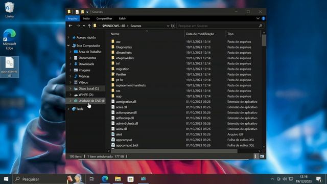327x184 pixels.
Task: Click $WINDOWS.~BT in the address path
Action: pos(113,26)
